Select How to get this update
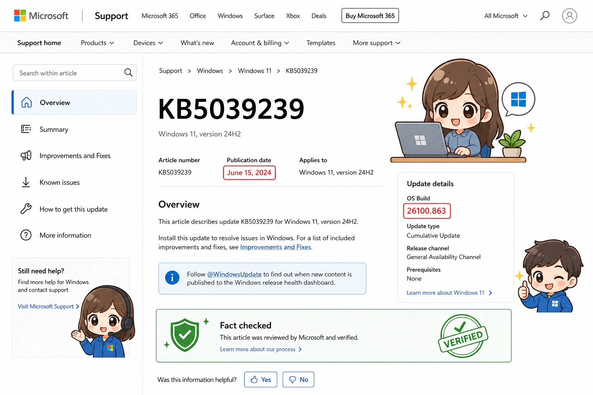 [x=74, y=209]
